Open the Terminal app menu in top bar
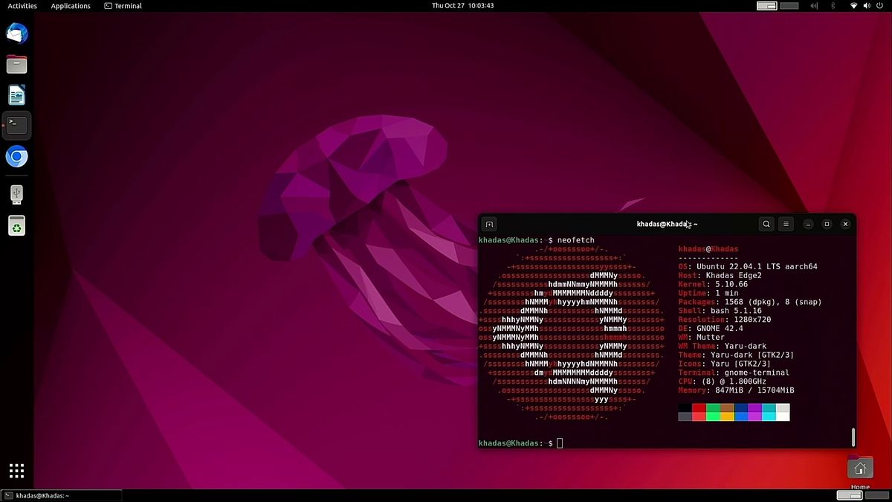Screen dimensions: 892x502 point(123,6)
